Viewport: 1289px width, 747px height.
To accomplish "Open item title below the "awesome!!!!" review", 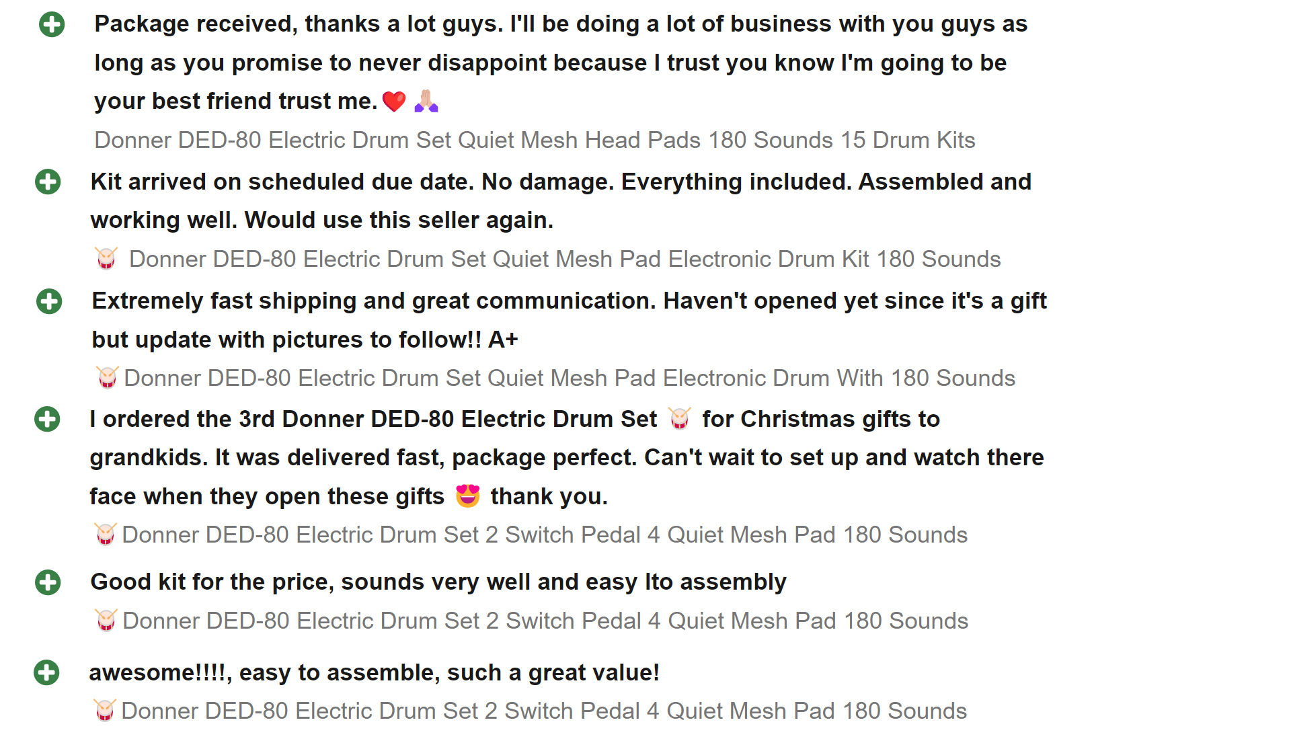I will coord(544,711).
